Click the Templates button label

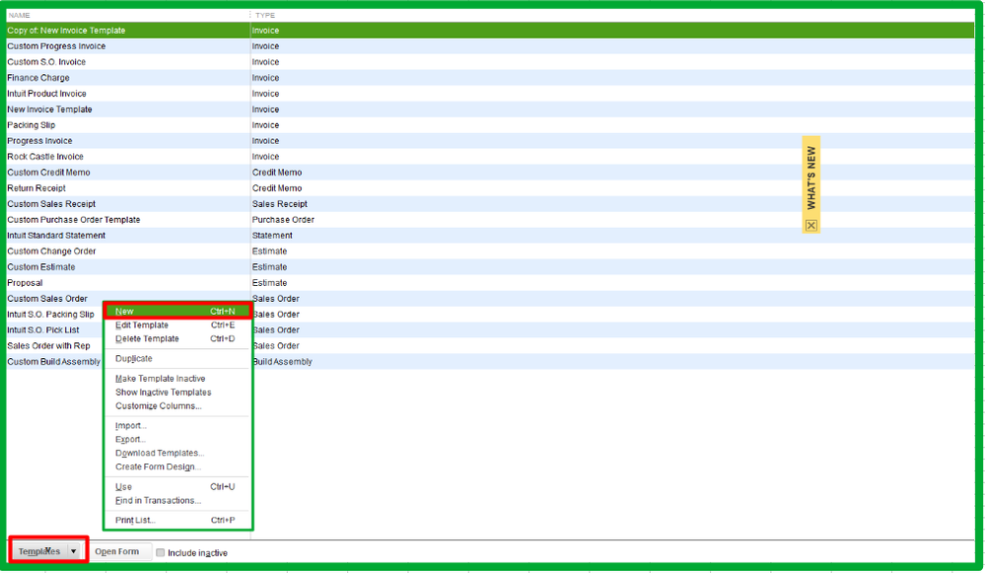(x=39, y=551)
